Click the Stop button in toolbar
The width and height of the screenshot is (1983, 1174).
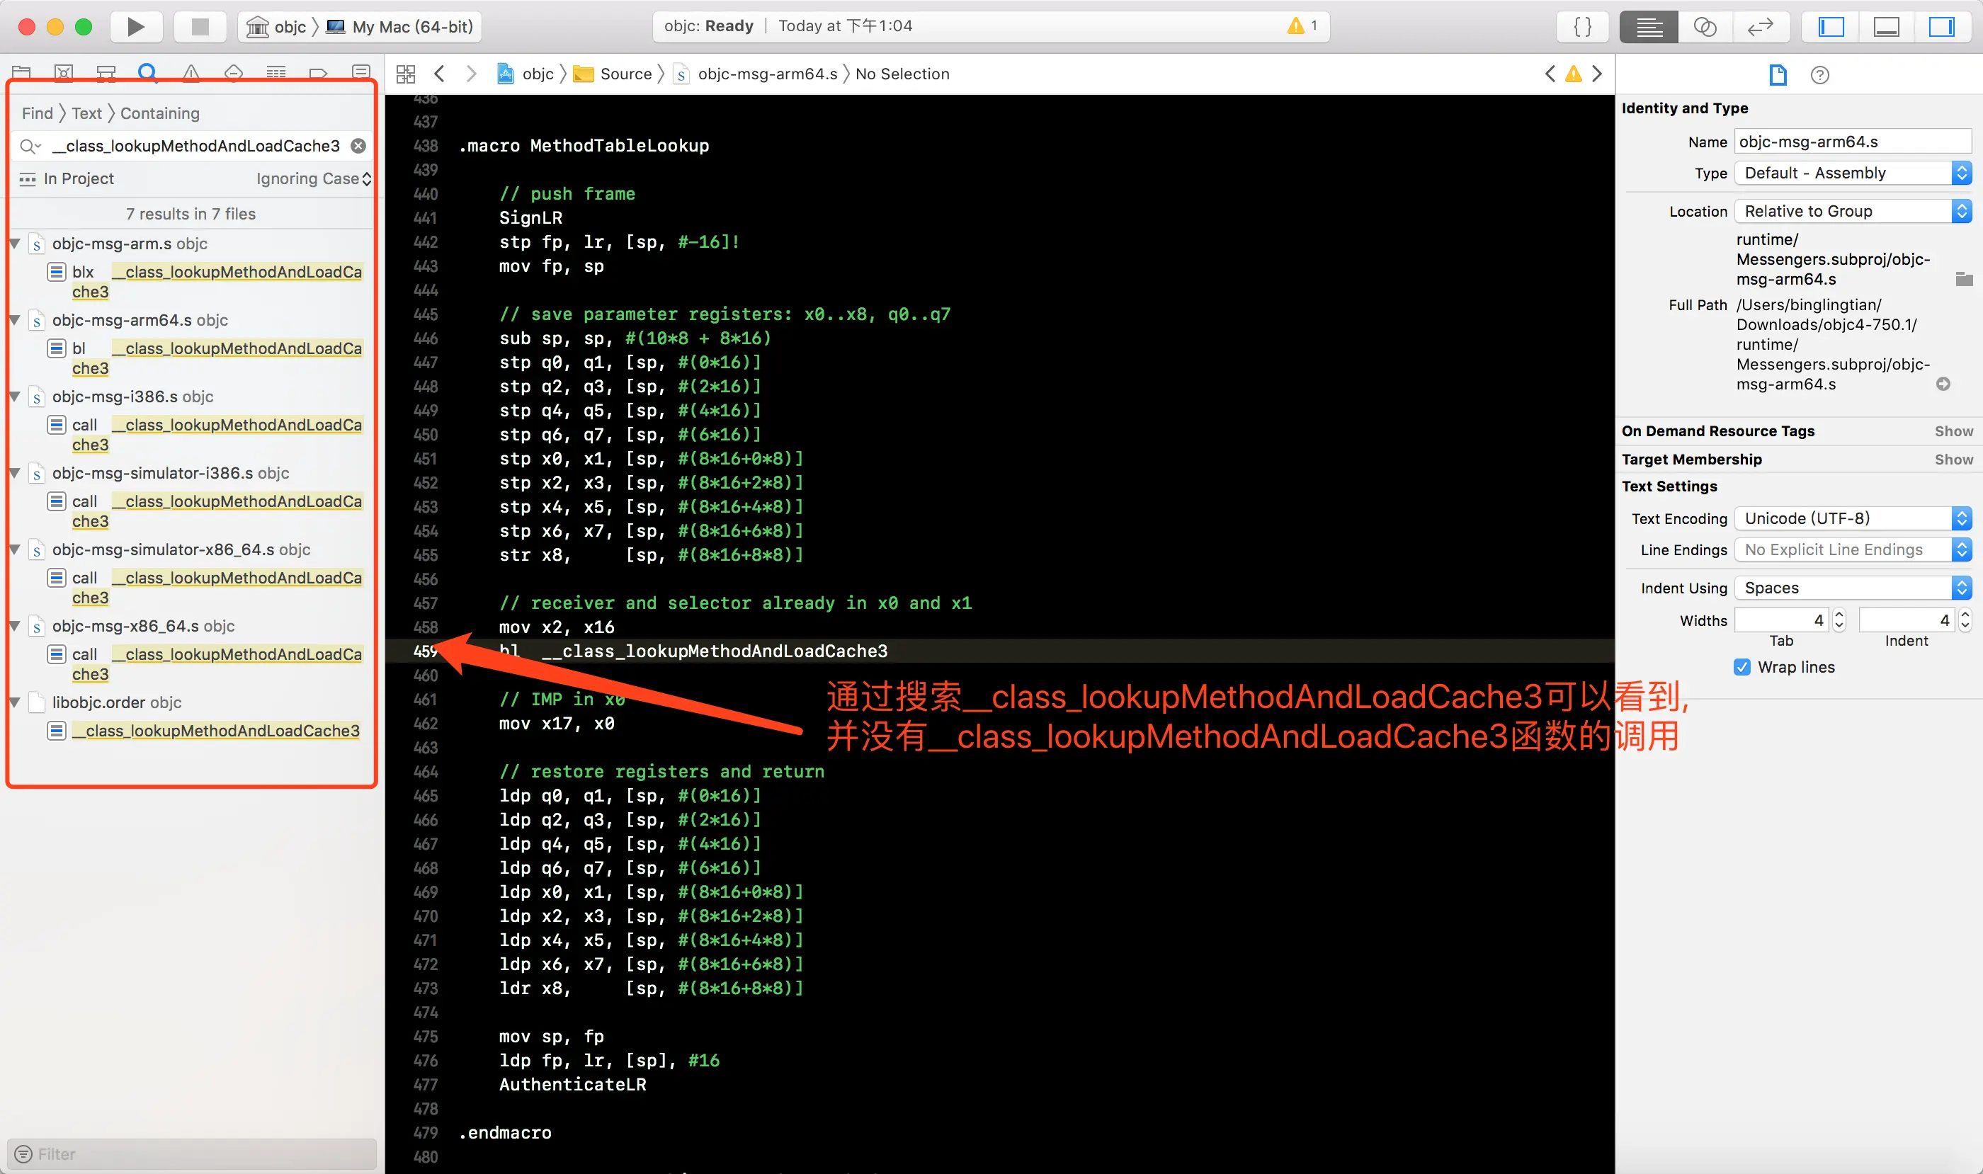[200, 27]
